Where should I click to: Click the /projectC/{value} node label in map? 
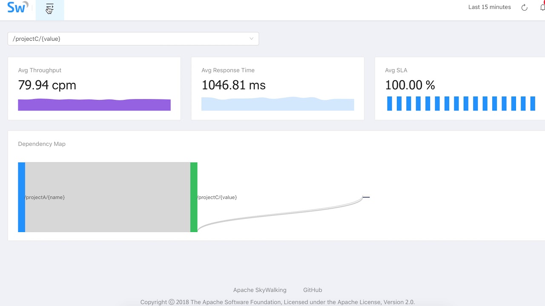(217, 197)
